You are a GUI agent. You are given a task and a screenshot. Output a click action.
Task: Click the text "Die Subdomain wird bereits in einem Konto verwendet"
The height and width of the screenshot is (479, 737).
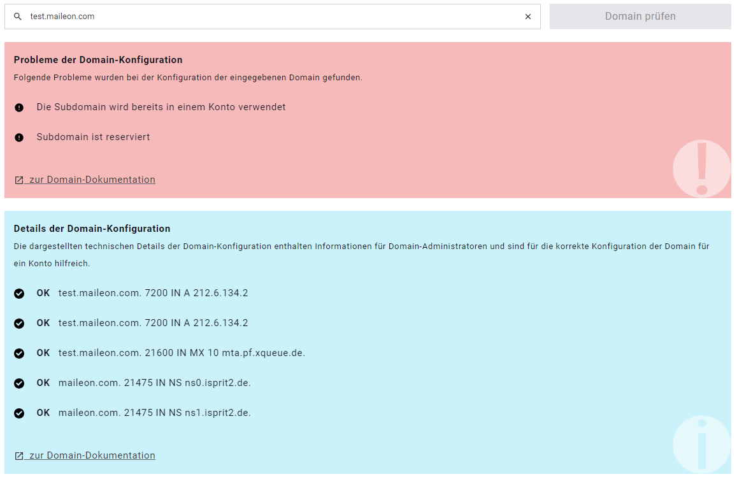pos(161,107)
